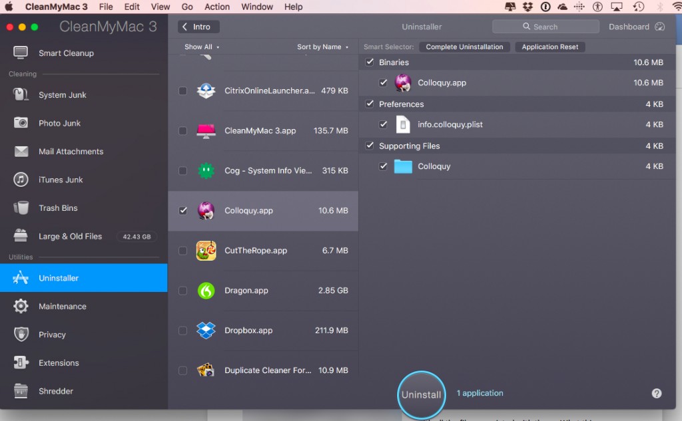Open the Help menu
Screen dimensions: 682x421
pos(293,7)
